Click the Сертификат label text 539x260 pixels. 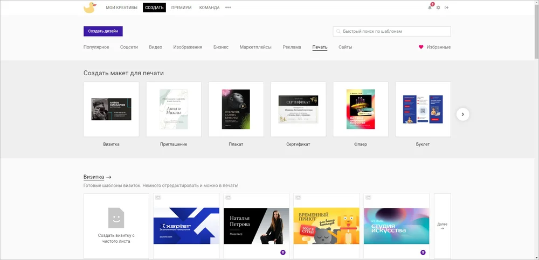[x=299, y=144]
